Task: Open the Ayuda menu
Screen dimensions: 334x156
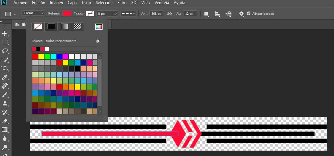Action: 179,3
